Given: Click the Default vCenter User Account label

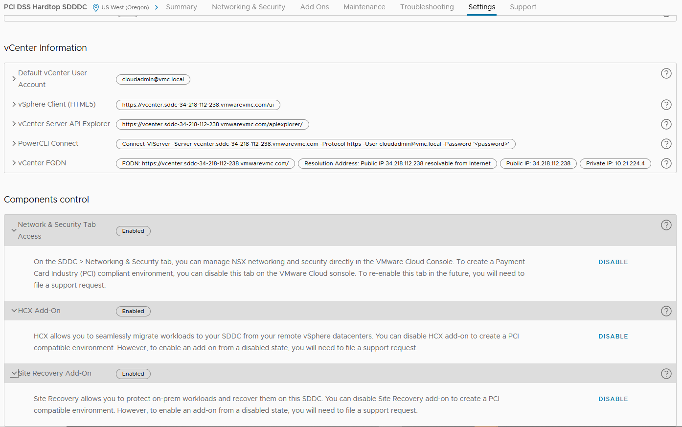Looking at the screenshot, I should [x=52, y=79].
